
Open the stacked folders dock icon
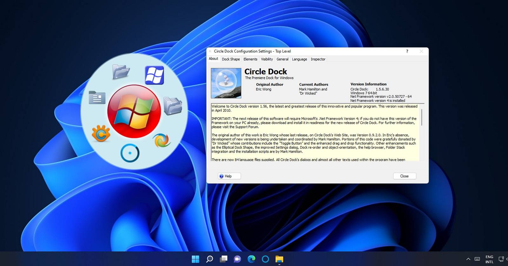[173, 106]
